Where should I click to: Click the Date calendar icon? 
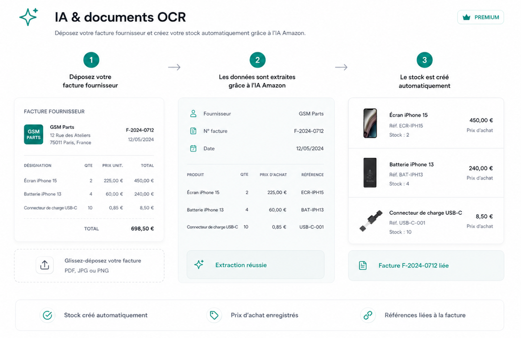click(x=193, y=149)
